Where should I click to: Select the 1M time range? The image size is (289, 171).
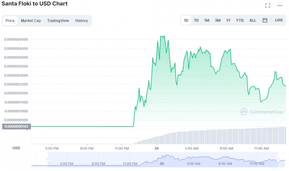[x=206, y=20]
